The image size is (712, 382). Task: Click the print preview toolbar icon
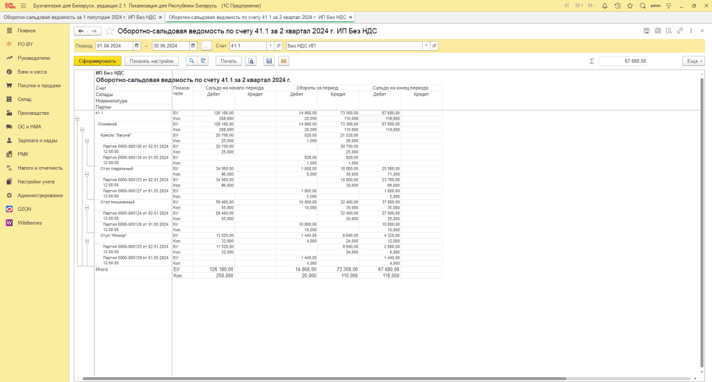point(250,61)
